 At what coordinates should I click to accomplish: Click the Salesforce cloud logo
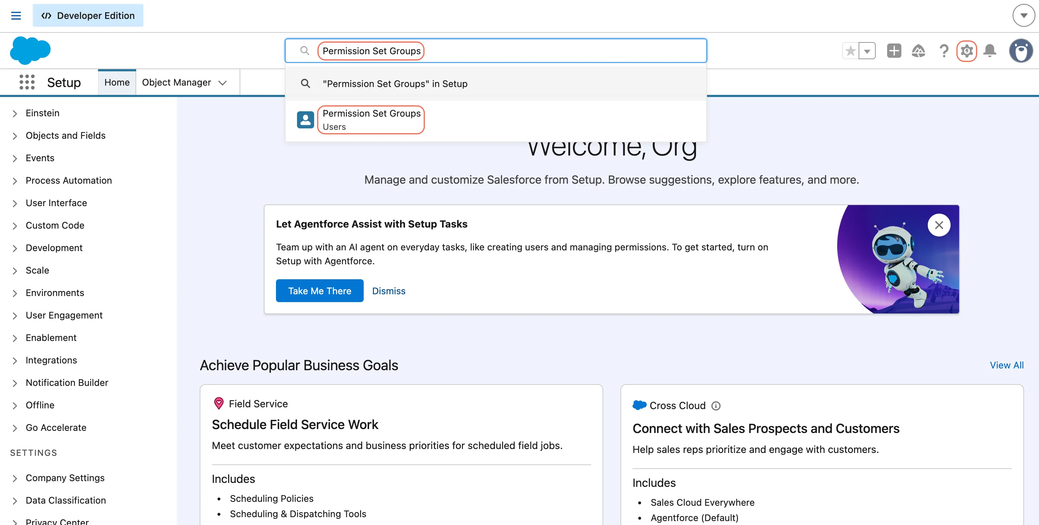30,50
